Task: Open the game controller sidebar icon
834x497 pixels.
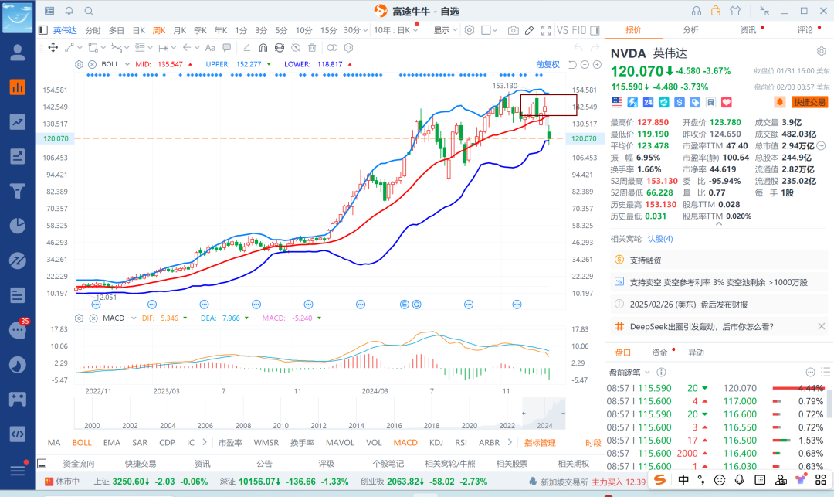Action: tap(18, 399)
